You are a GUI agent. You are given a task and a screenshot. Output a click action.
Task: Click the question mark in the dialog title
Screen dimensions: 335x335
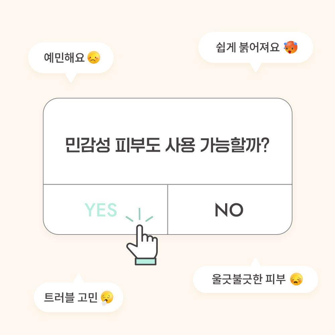click(266, 145)
